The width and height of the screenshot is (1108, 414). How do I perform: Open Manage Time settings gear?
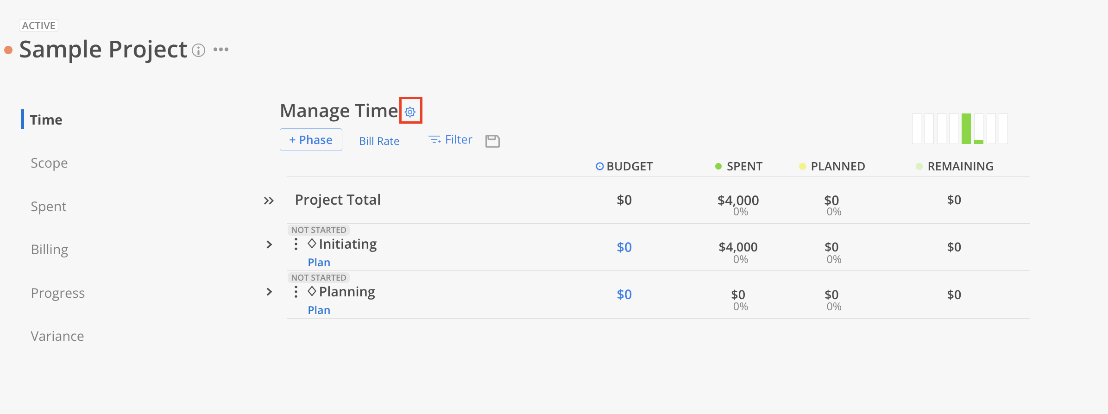click(x=410, y=112)
